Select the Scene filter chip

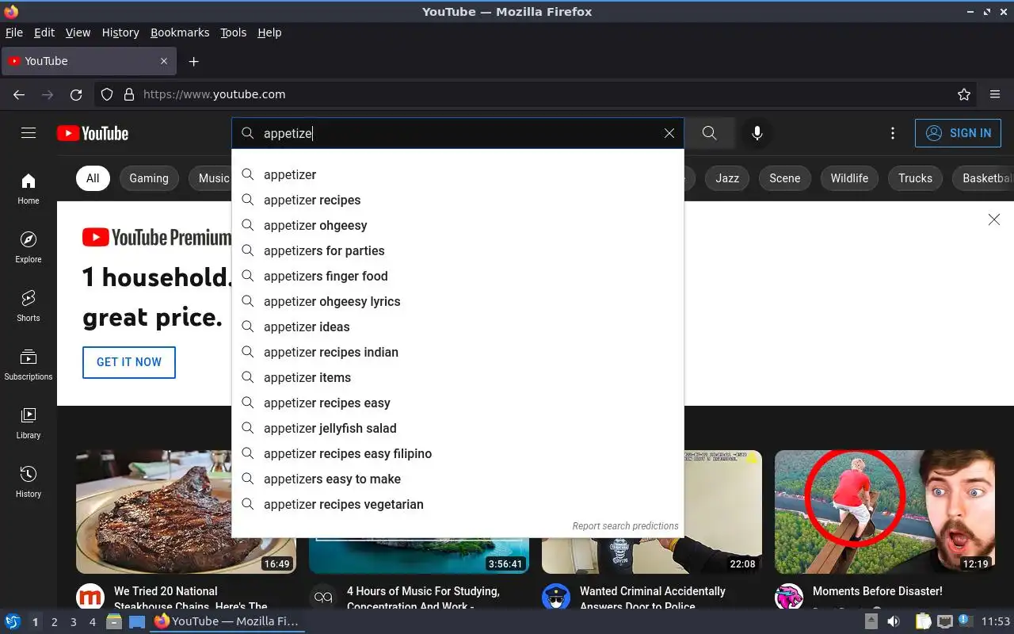click(785, 178)
